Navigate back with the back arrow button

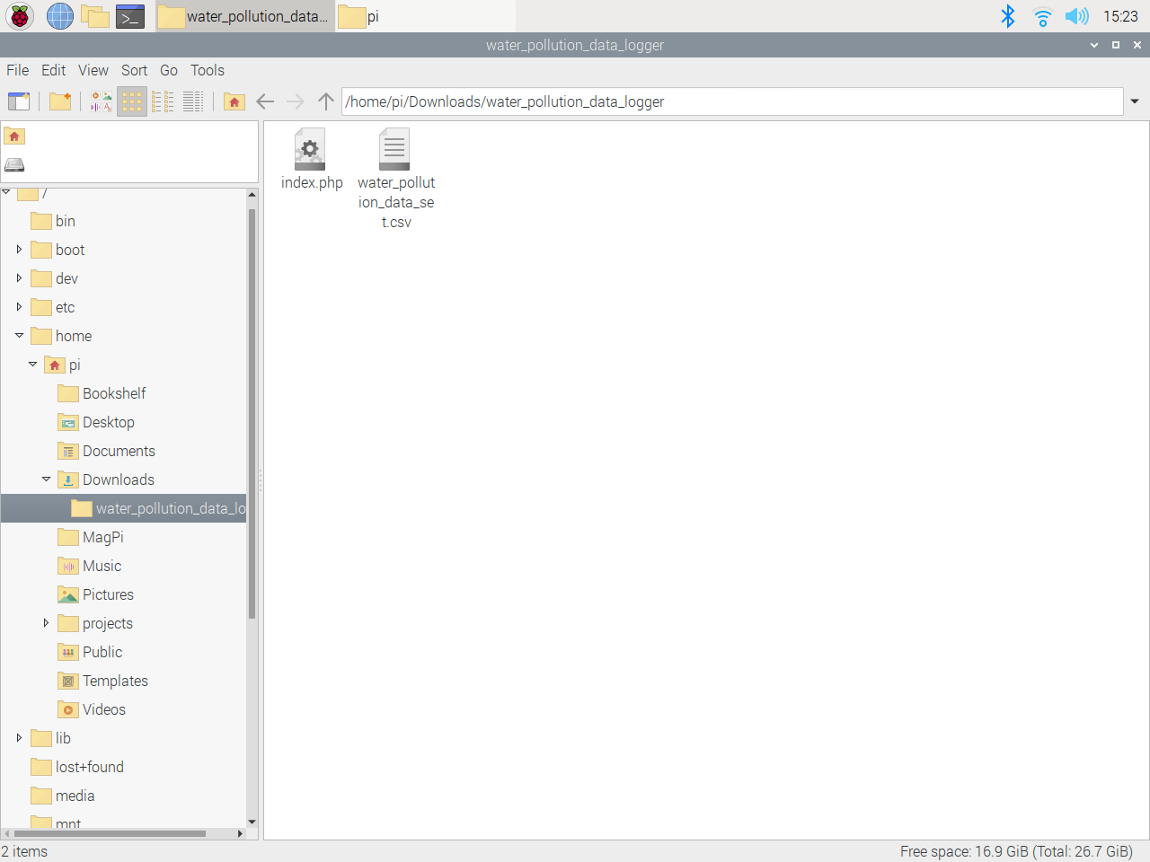tap(265, 101)
